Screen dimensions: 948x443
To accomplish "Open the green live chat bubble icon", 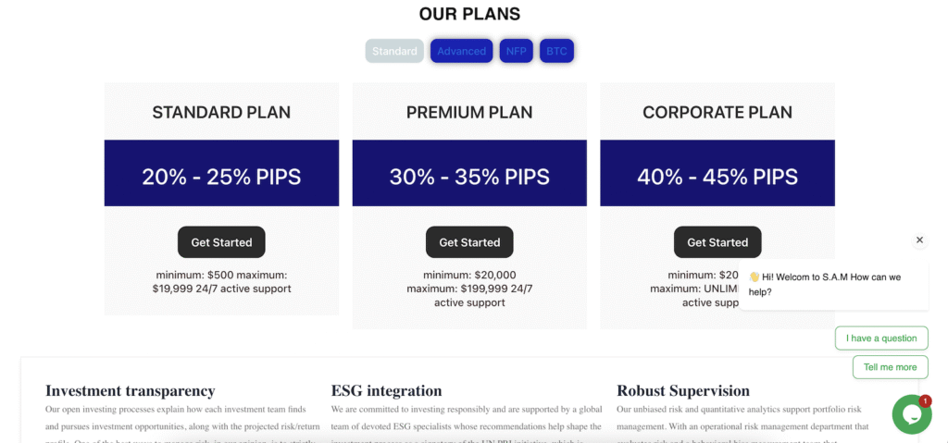I will coord(912,414).
